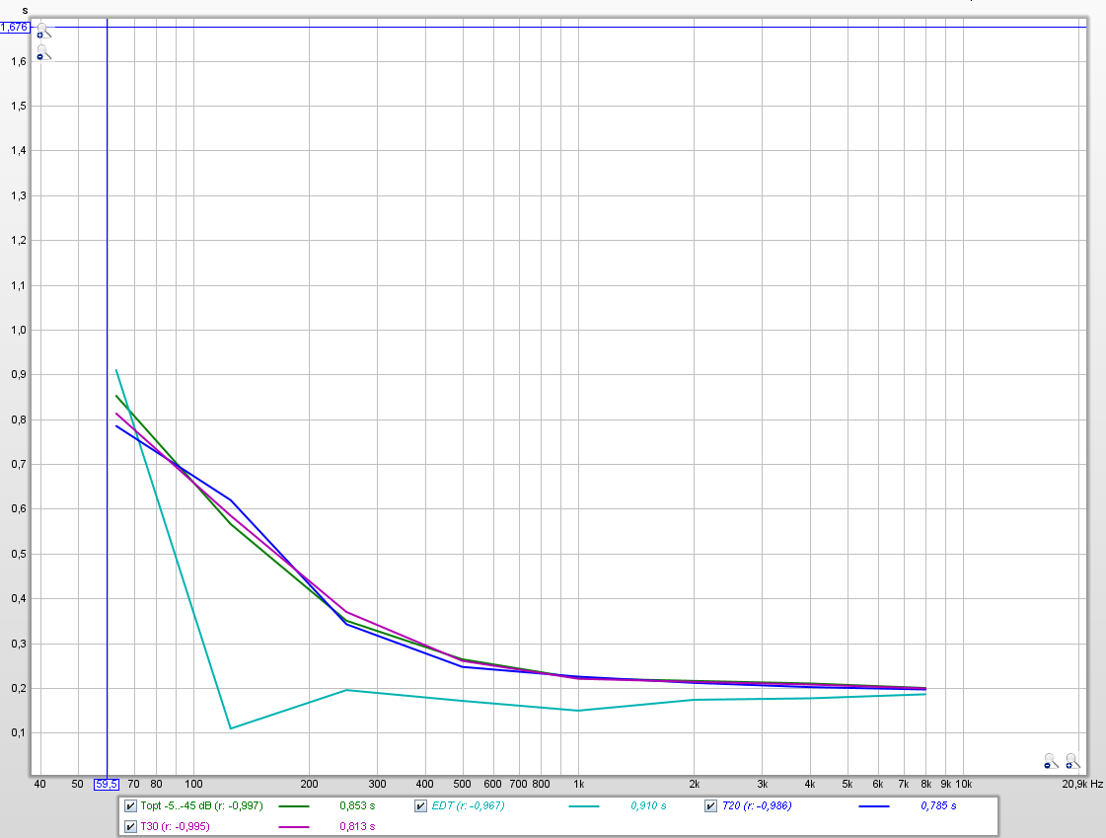Click the green Topt legend line sample
1106x838 pixels.
294,806
